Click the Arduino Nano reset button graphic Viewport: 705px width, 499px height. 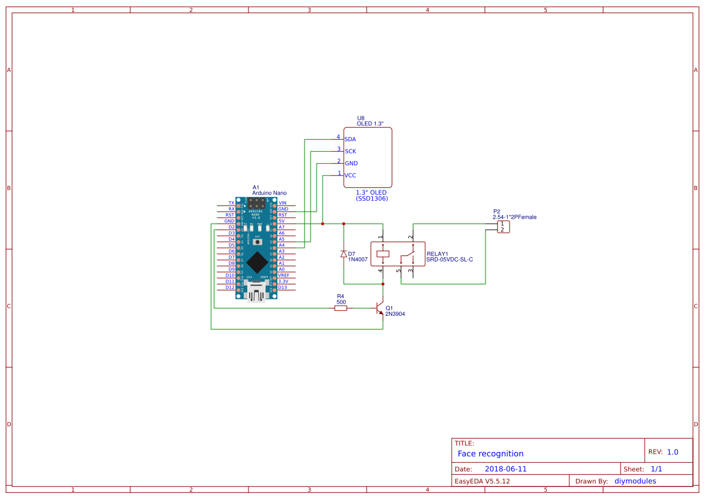pyautogui.click(x=258, y=243)
